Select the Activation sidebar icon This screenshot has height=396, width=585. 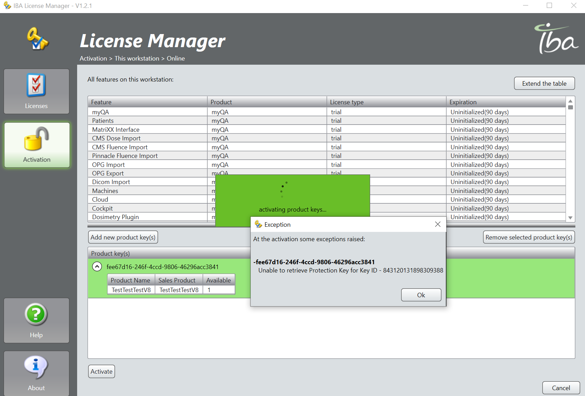click(x=36, y=145)
